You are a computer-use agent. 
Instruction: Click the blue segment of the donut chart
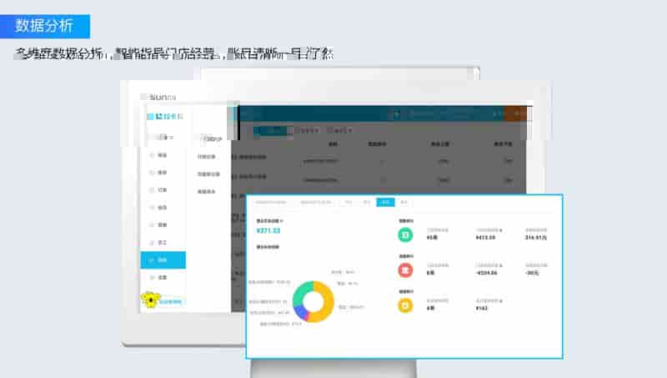[301, 312]
